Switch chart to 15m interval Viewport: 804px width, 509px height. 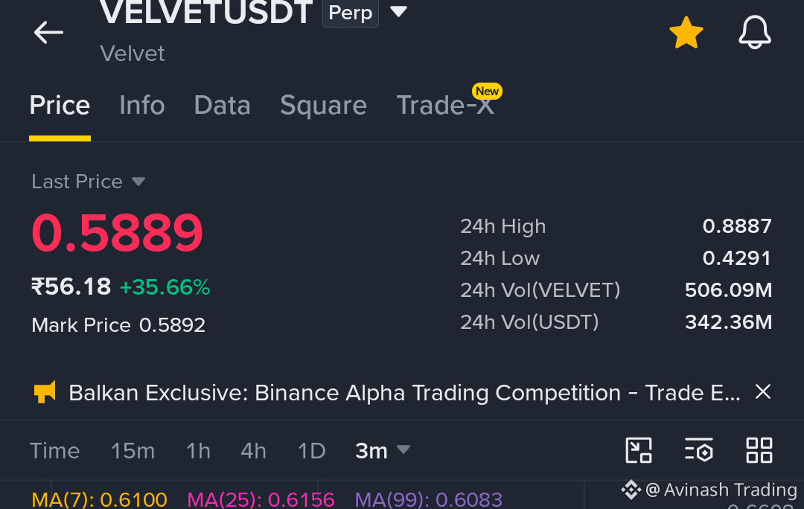(x=133, y=450)
